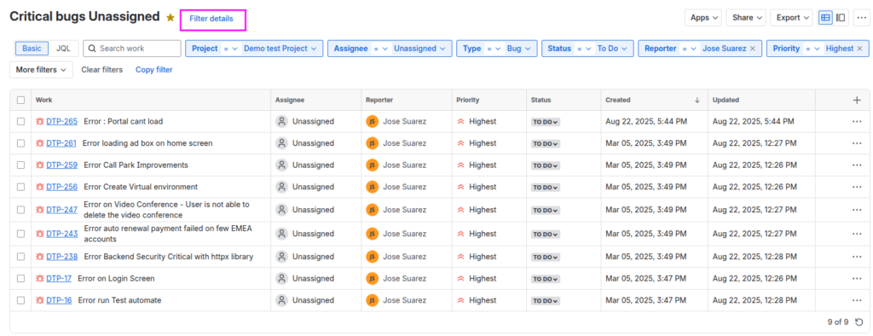Click into the Search work field

pos(132,49)
